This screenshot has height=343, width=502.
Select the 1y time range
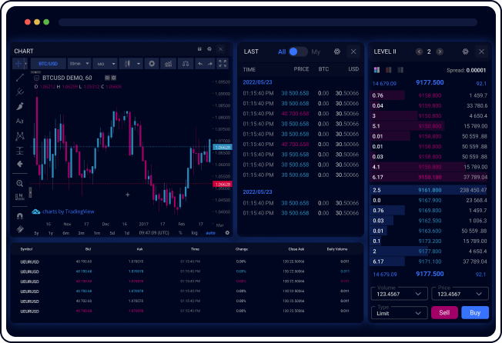(51, 232)
